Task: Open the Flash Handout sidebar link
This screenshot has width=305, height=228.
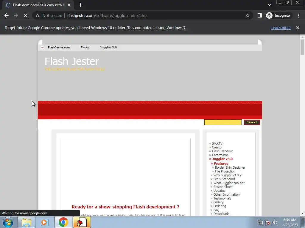Action: tap(222, 151)
